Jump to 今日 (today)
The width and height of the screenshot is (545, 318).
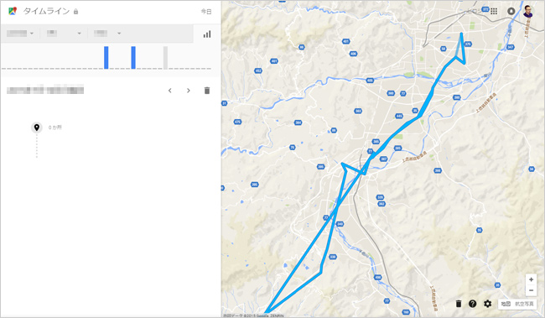(206, 12)
